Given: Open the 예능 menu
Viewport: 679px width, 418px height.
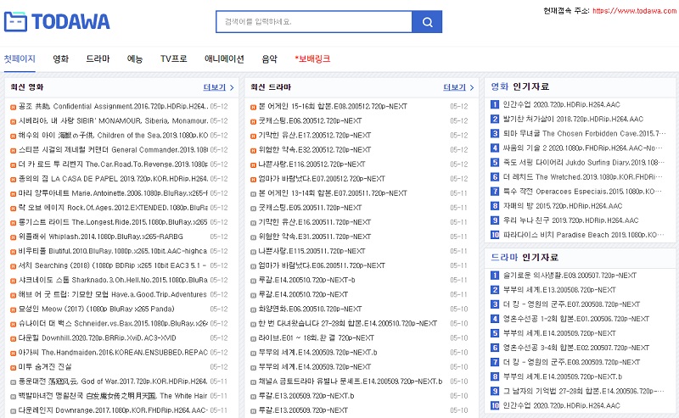Looking at the screenshot, I should pyautogui.click(x=135, y=59).
